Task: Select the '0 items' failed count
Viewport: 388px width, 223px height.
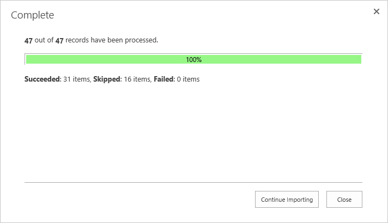Action: coord(189,79)
